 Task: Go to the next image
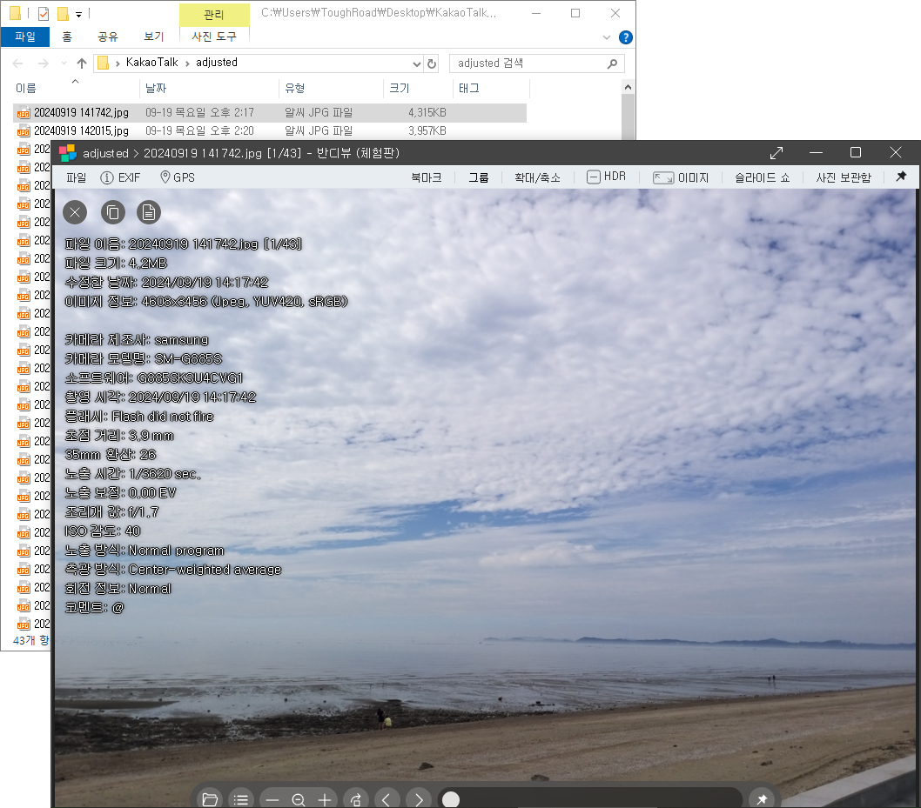coord(418,799)
